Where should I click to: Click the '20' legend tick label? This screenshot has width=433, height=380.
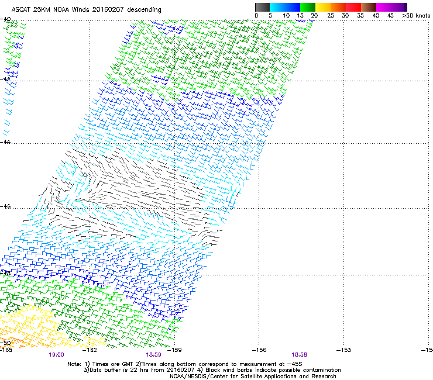(314, 16)
